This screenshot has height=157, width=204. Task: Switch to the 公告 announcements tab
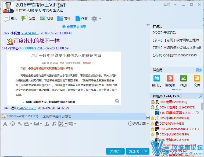click(28, 18)
